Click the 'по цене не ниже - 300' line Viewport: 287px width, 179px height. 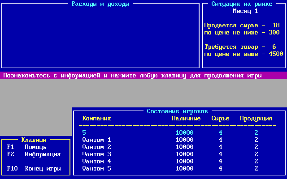click(x=242, y=33)
